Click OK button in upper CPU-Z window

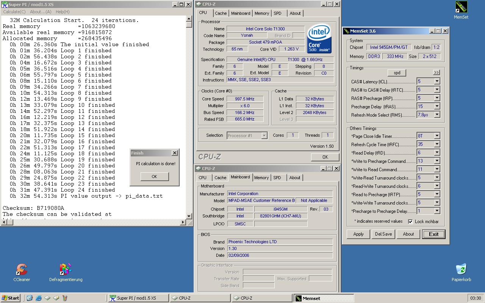click(325, 157)
